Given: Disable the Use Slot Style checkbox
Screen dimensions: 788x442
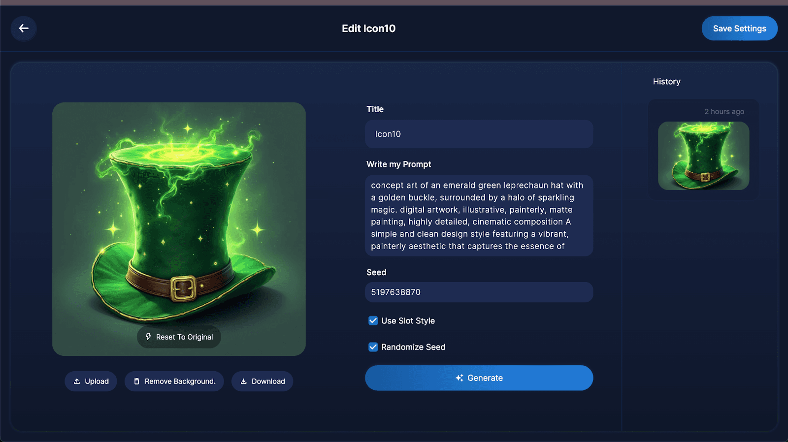Looking at the screenshot, I should 373,320.
